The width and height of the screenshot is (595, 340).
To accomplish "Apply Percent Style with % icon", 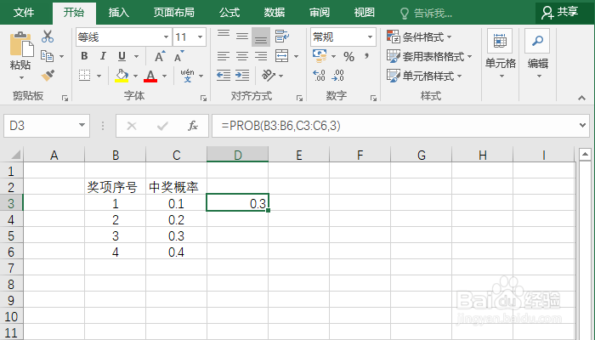I will (348, 57).
